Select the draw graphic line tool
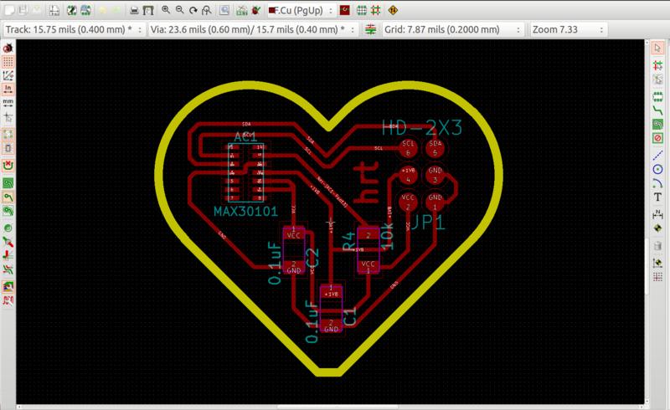670x410 pixels. coord(658,156)
